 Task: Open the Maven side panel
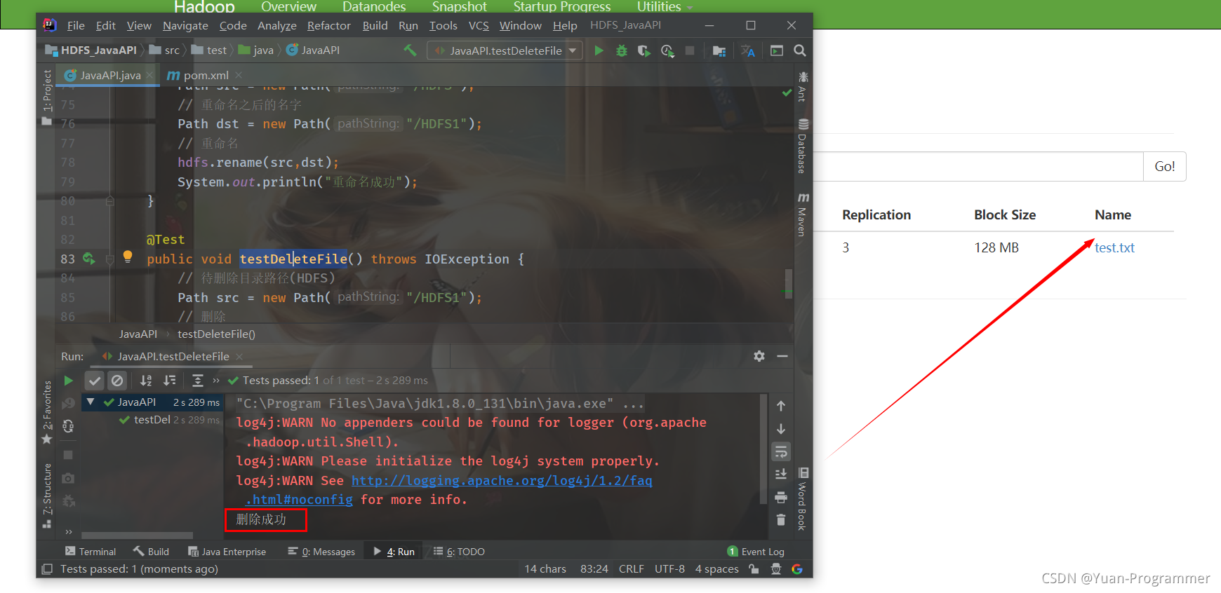(x=803, y=214)
